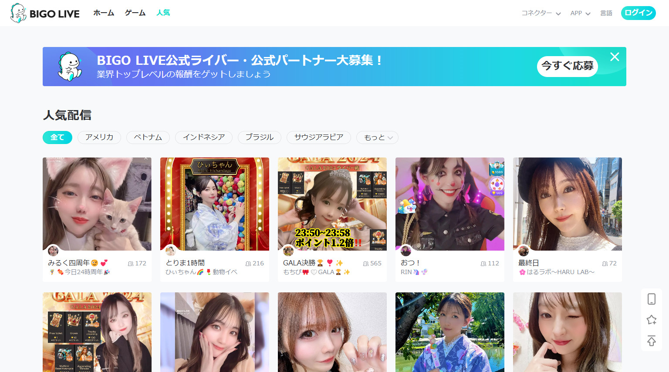Click the mobile phone app icon
Viewport: 669px width, 372px height.
(x=652, y=299)
